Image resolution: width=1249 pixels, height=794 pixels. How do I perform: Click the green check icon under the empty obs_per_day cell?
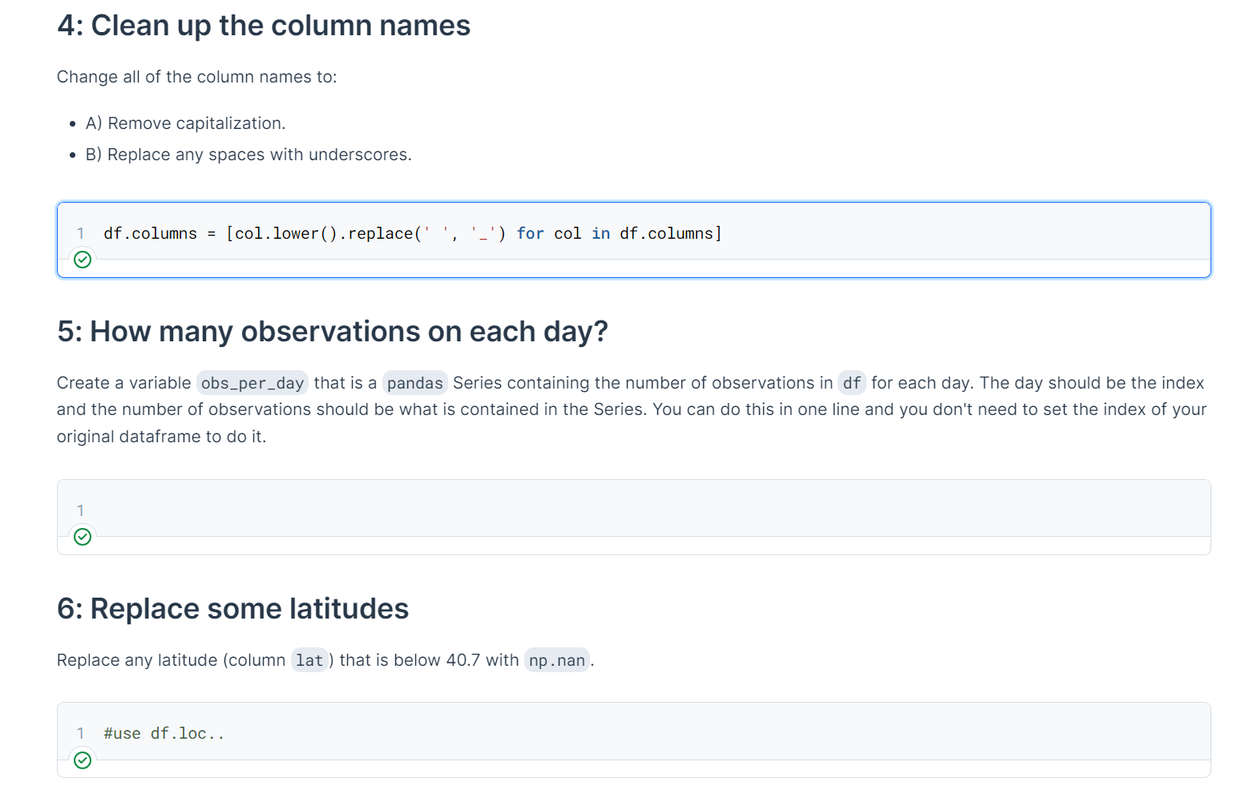(83, 537)
